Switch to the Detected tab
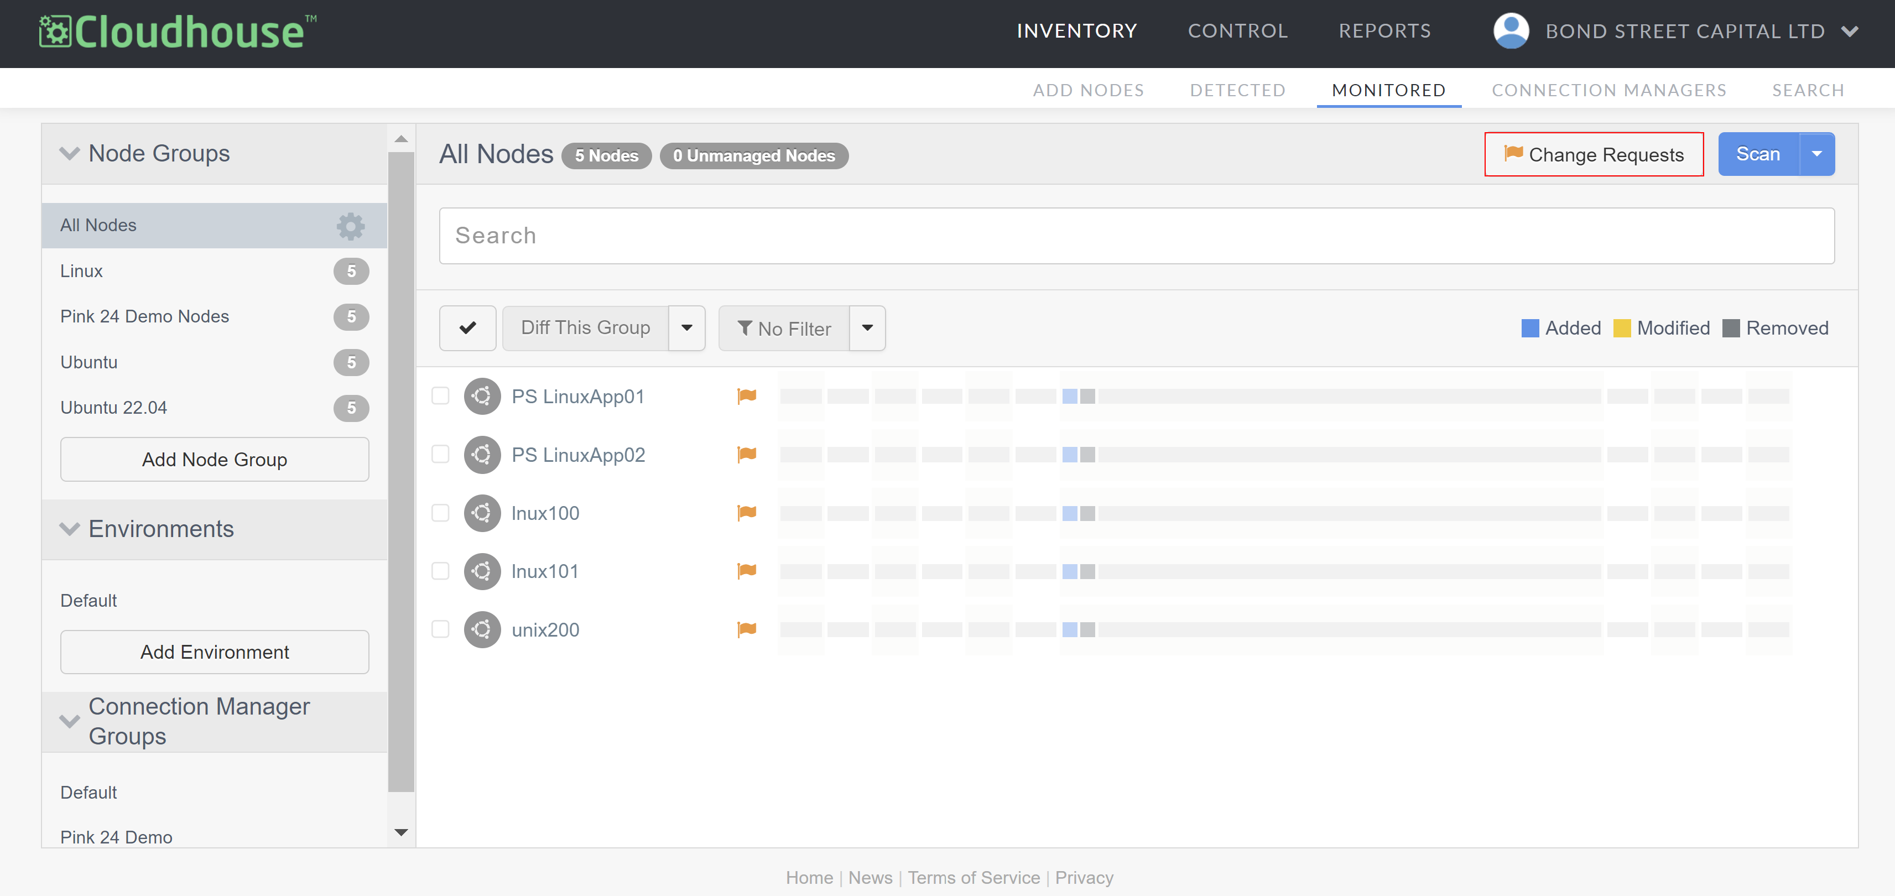The image size is (1895, 896). [x=1238, y=90]
